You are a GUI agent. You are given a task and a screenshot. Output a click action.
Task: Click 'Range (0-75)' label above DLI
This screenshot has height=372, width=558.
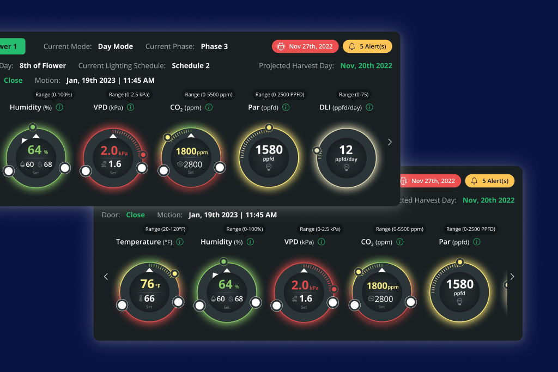(354, 95)
